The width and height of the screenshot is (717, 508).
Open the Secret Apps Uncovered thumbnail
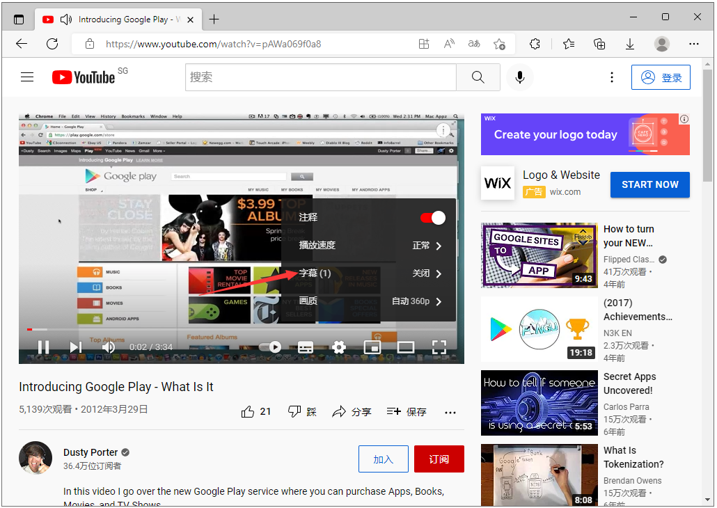[539, 403]
